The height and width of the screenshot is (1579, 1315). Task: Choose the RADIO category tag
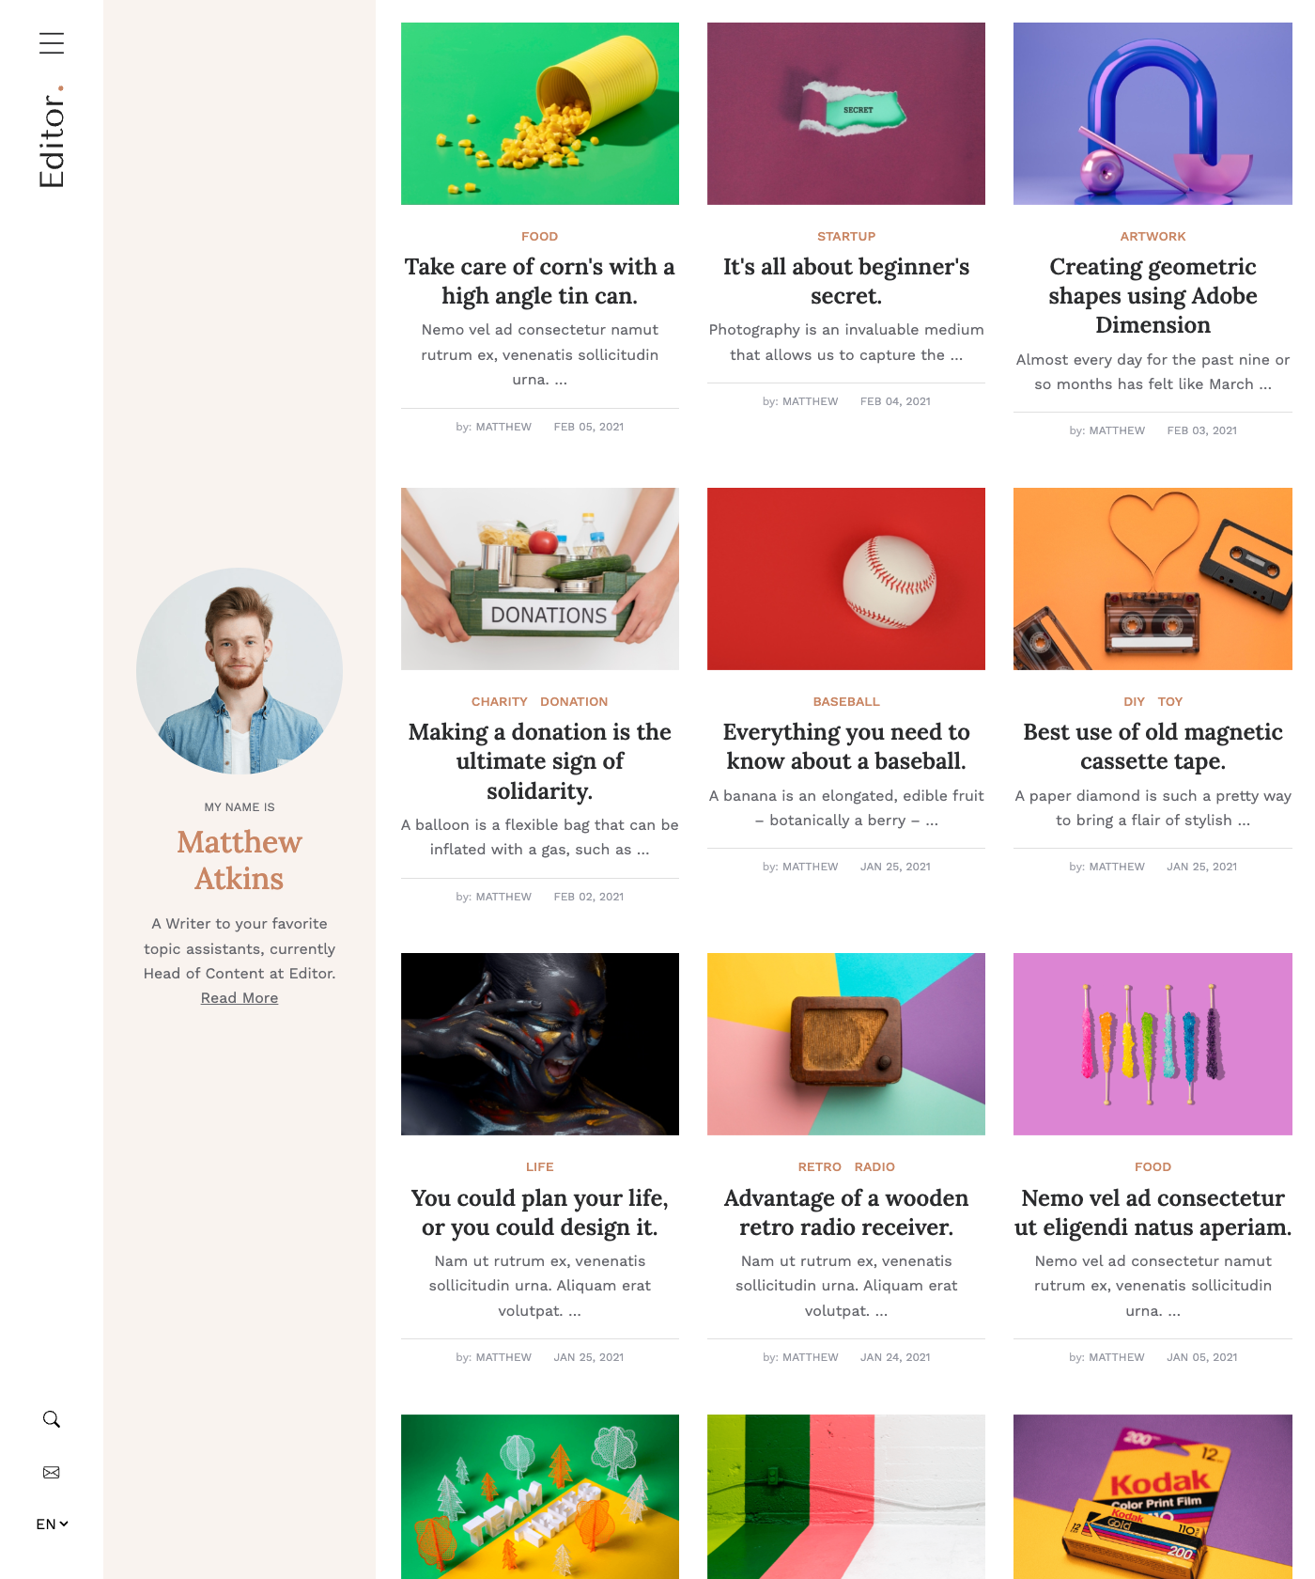pyautogui.click(x=874, y=1167)
